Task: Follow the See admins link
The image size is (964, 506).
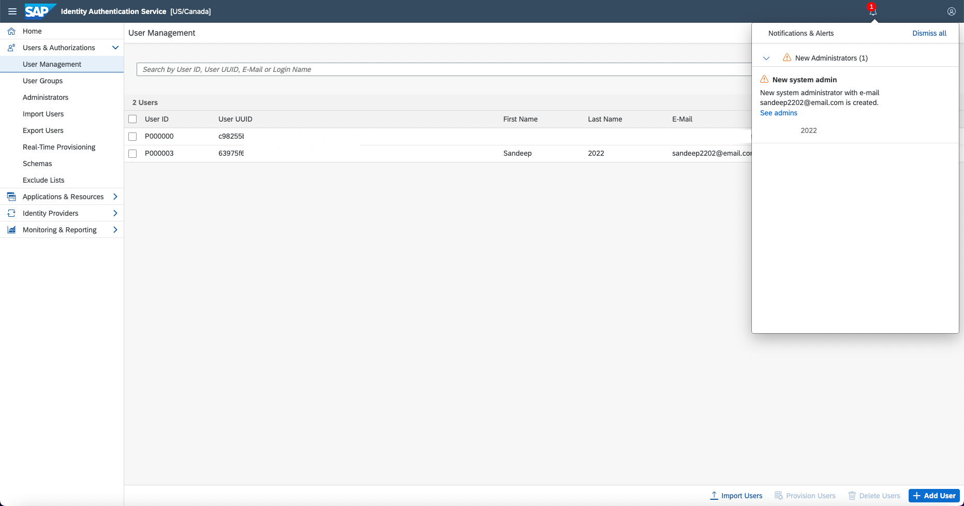Action: click(x=778, y=113)
